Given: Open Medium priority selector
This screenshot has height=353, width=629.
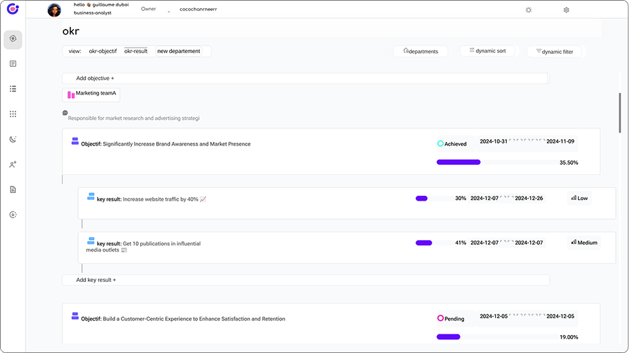Looking at the screenshot, I should (x=584, y=243).
